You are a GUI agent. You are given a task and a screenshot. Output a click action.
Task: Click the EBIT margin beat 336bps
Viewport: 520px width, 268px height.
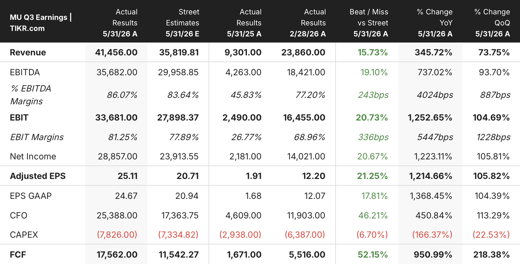pos(373,137)
